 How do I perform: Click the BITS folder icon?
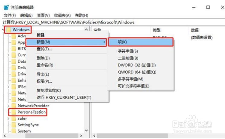[x=14, y=49]
